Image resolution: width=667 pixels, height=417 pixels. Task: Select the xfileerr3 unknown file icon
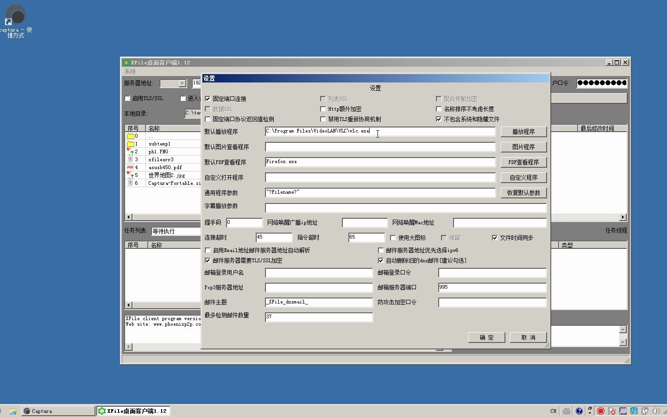(131, 159)
